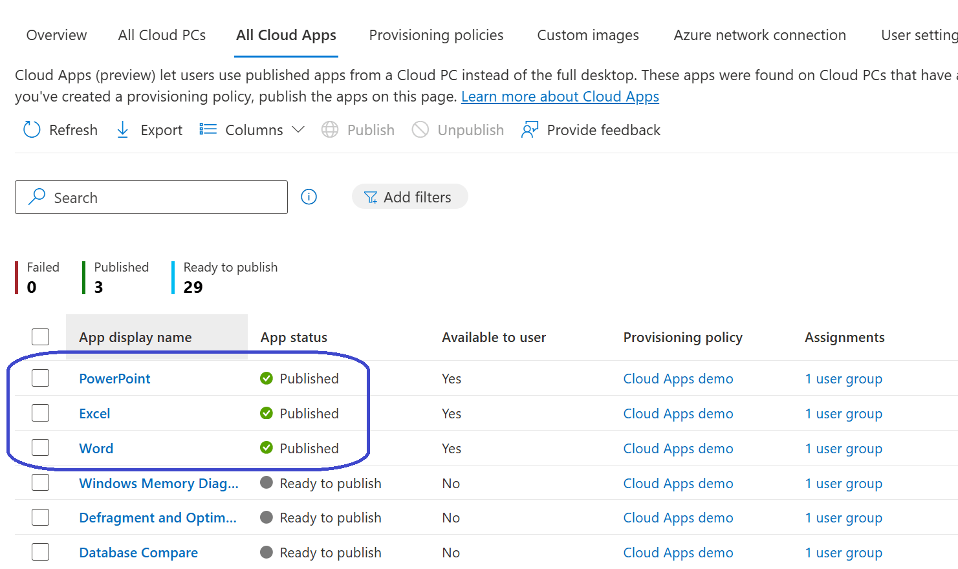Focus the Search text field
Image resolution: width=958 pixels, height=569 pixels.
pyautogui.click(x=162, y=198)
